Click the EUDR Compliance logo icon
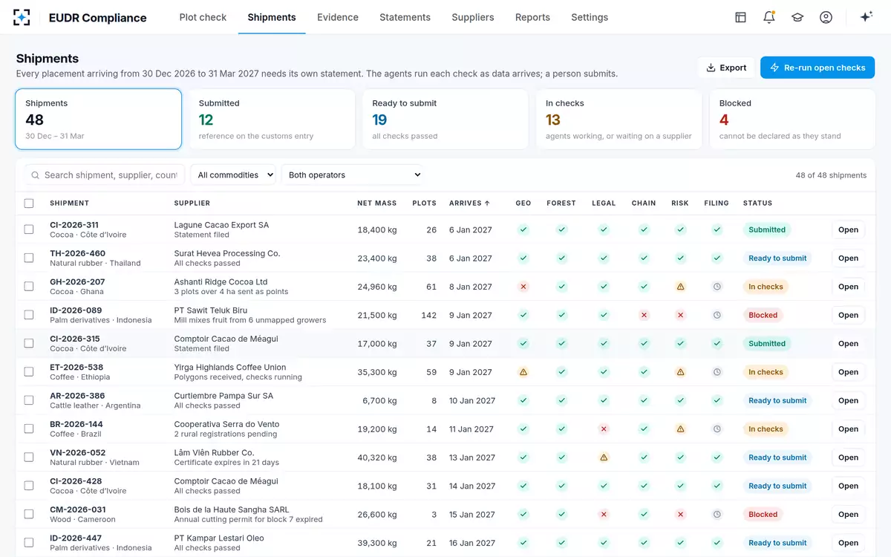Image resolution: width=891 pixels, height=557 pixels. pos(22,17)
